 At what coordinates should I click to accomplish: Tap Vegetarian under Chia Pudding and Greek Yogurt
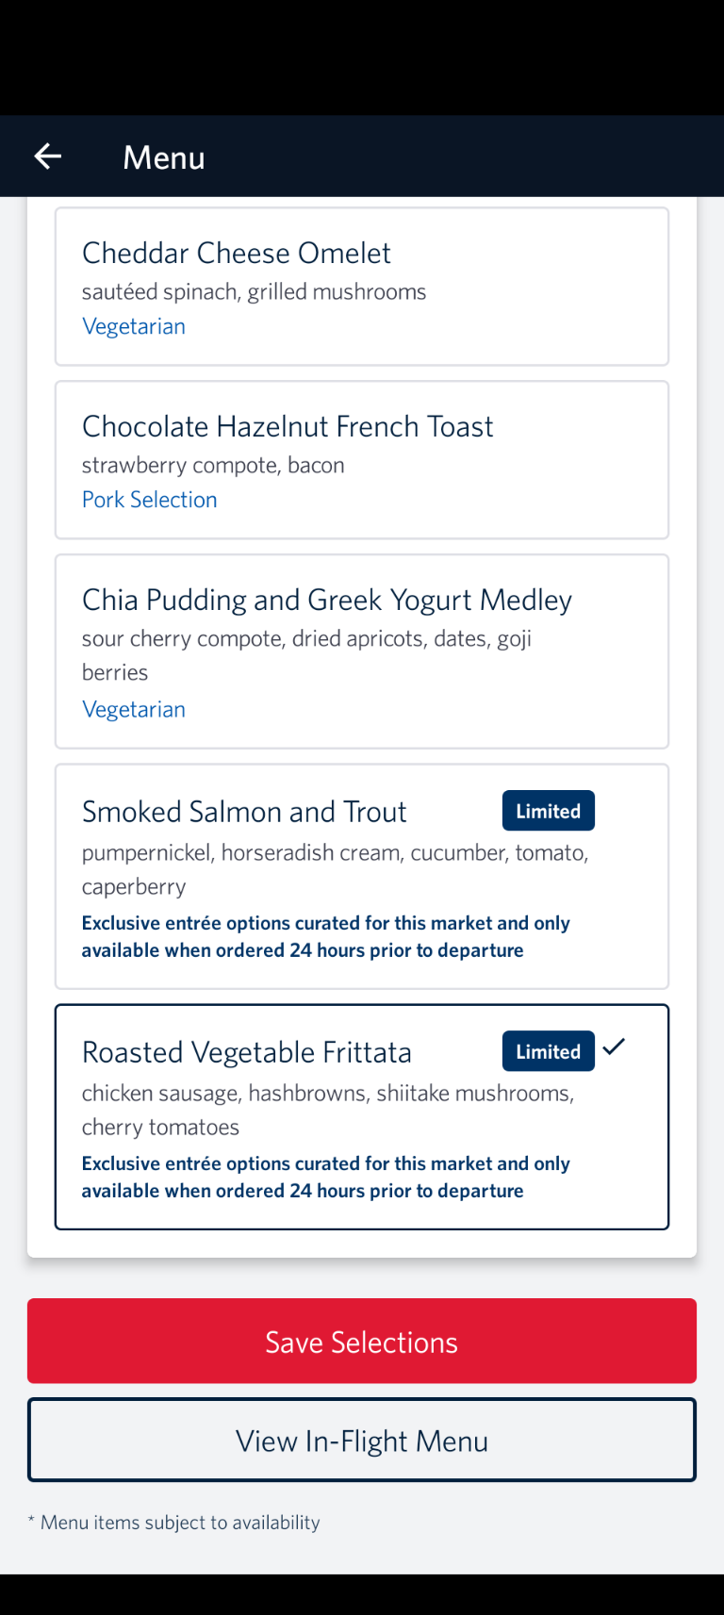pyautogui.click(x=134, y=708)
